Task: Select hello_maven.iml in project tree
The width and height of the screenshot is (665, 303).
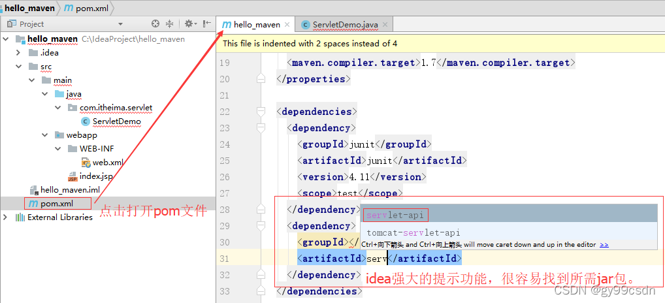Action: (x=70, y=190)
